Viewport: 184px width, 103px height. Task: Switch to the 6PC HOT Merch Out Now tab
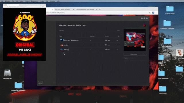[x=63, y=9]
